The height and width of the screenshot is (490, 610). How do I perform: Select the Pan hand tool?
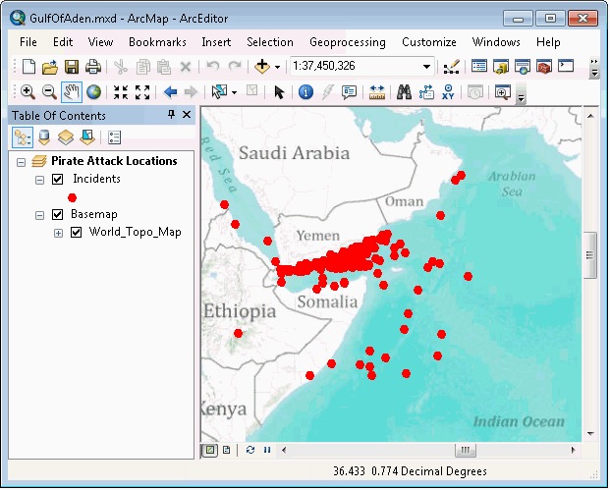click(x=71, y=92)
